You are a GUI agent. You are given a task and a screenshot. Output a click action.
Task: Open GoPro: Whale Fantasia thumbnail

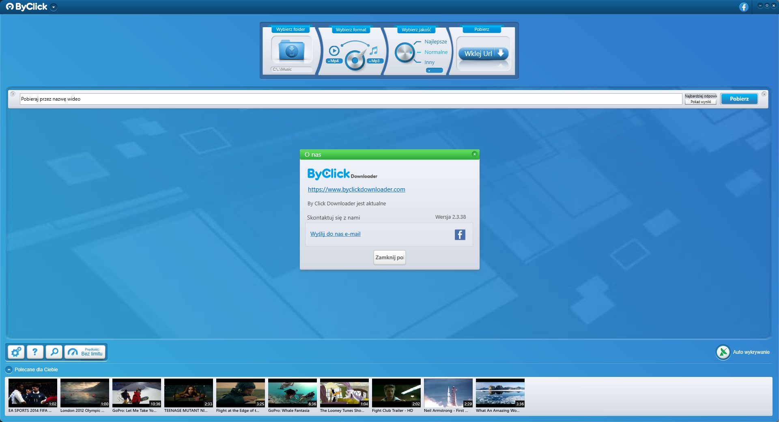click(293, 393)
